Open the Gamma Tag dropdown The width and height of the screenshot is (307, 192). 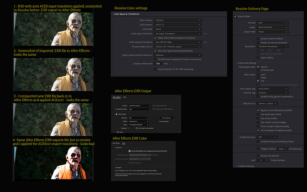coord(272,93)
